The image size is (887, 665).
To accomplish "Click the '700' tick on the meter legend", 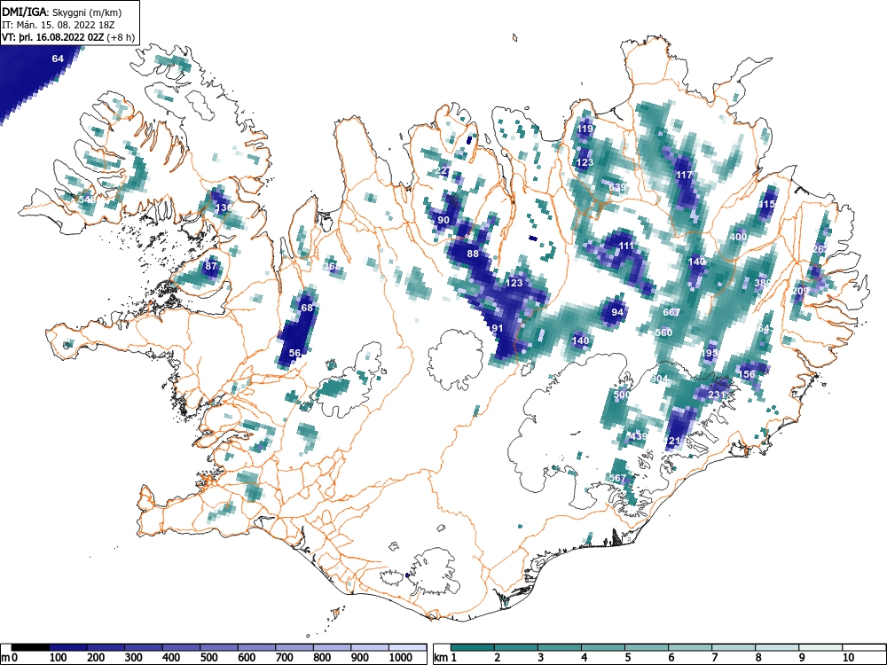I will tap(285, 658).
